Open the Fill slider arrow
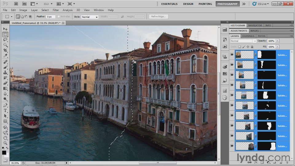 click(277, 47)
